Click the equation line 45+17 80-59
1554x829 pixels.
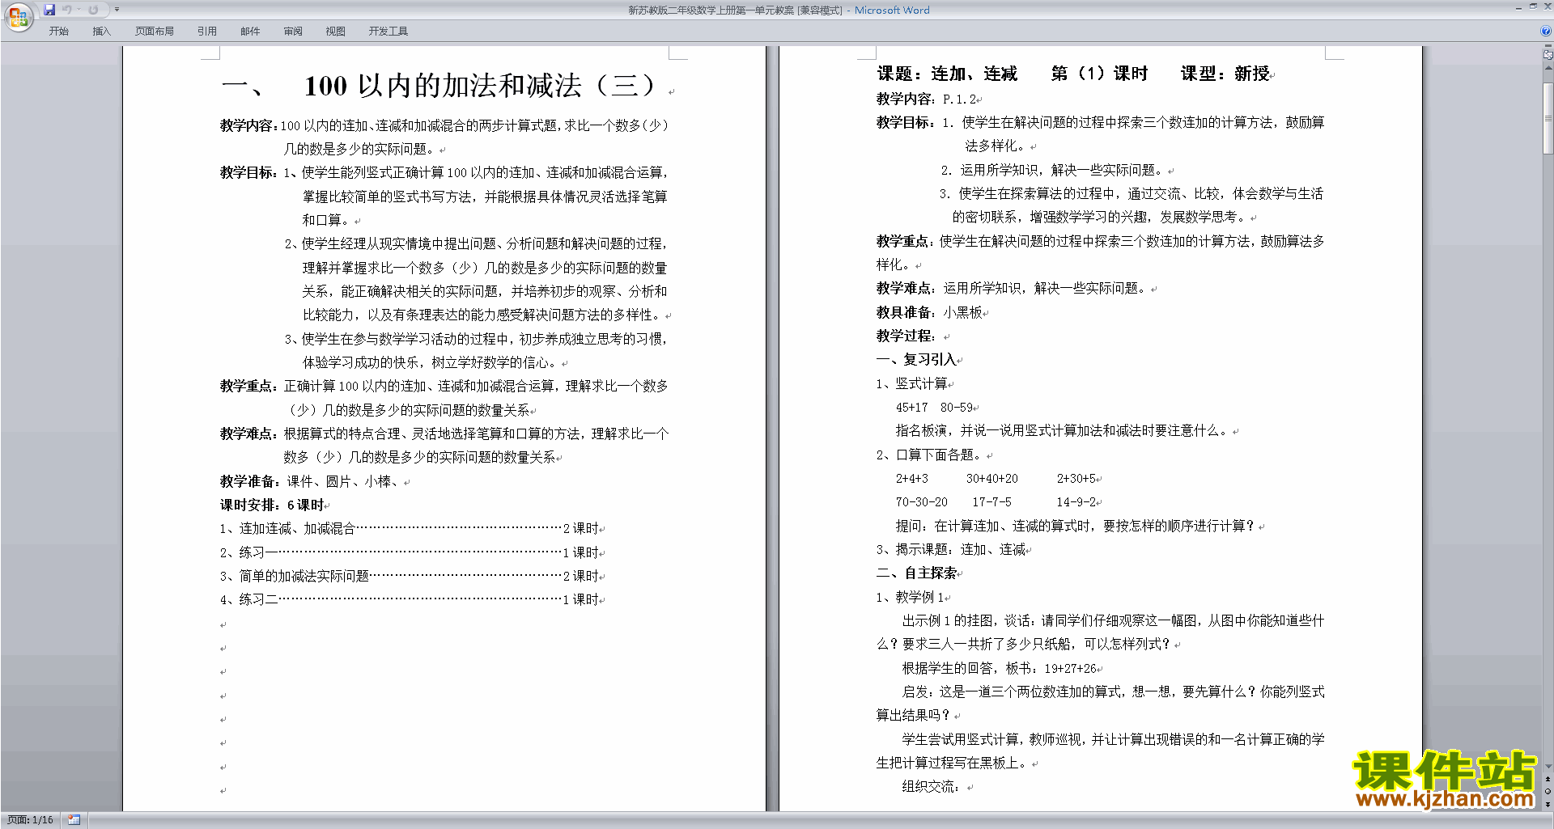[x=934, y=408]
